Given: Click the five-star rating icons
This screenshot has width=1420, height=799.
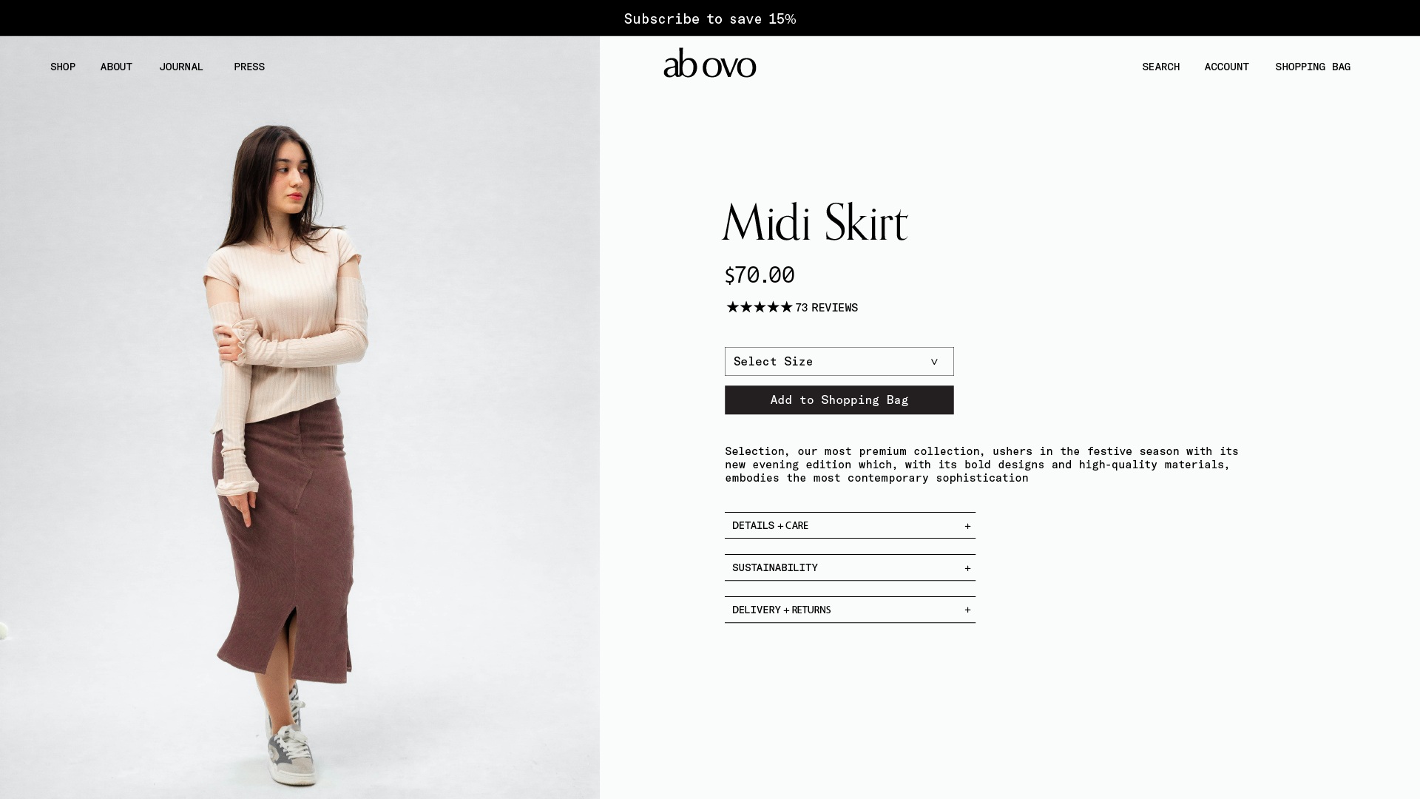Looking at the screenshot, I should point(759,307).
